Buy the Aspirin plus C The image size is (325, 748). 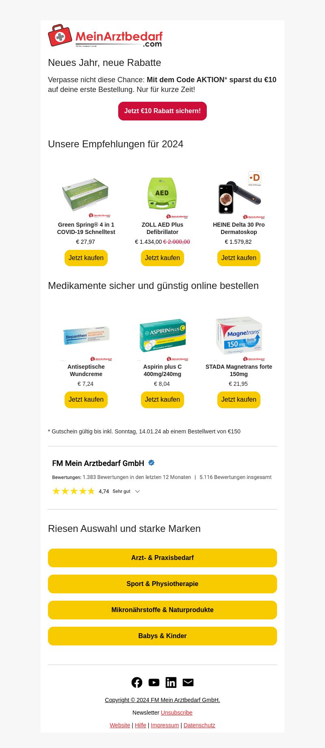pos(162,400)
